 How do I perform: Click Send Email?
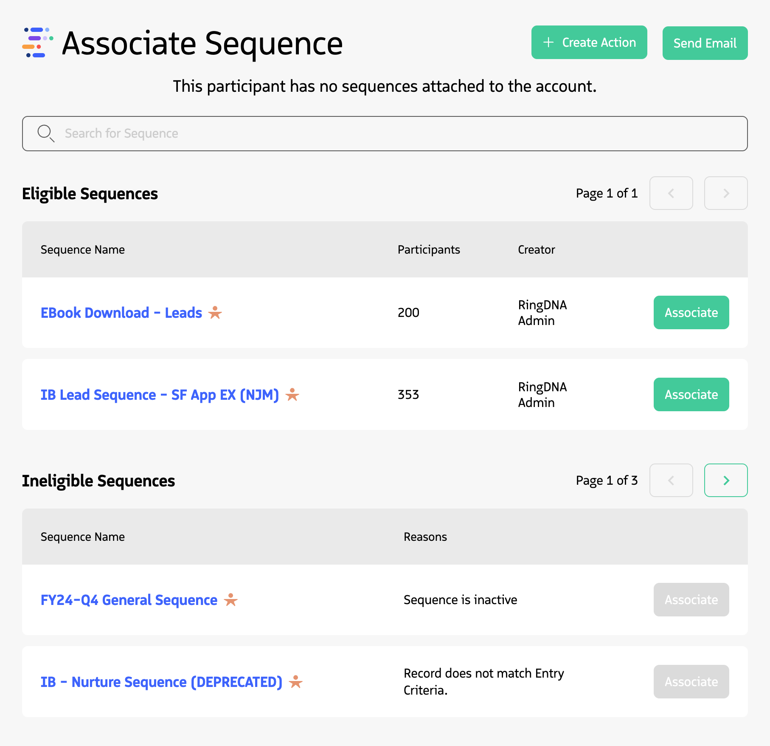click(705, 42)
